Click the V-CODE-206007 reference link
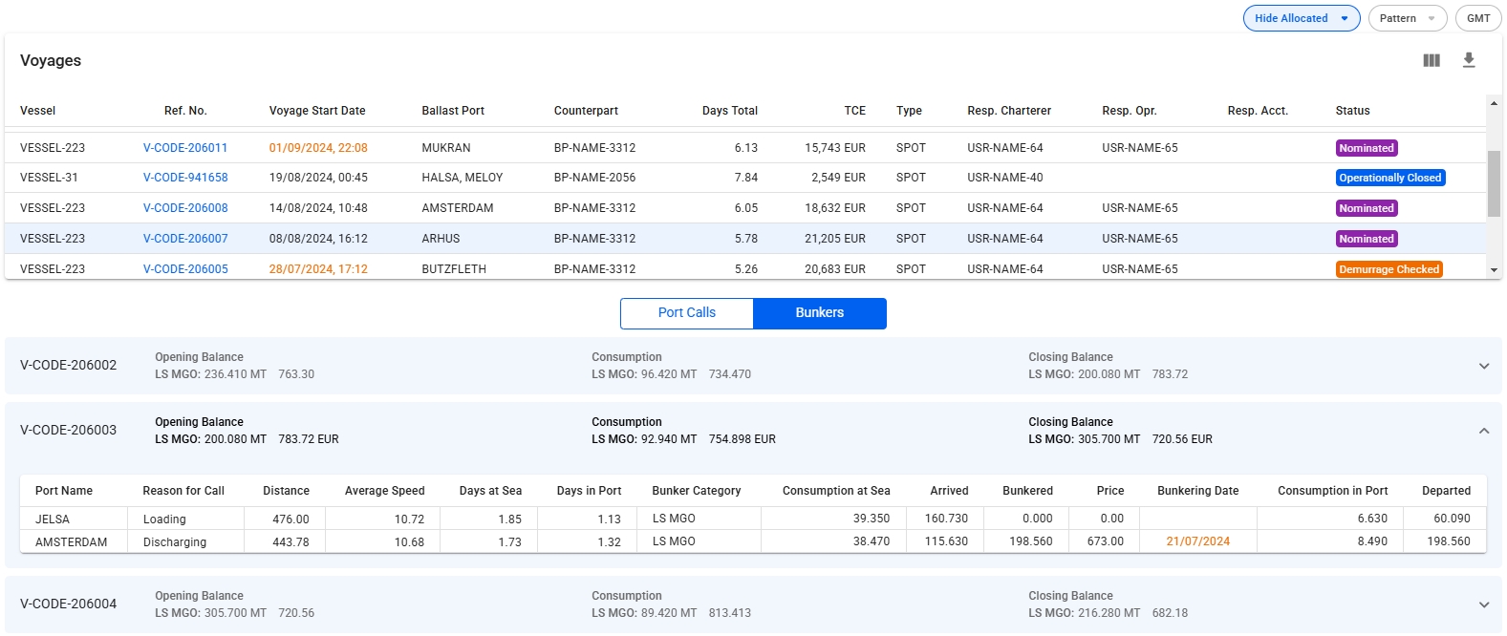1507x636 pixels. (x=185, y=239)
